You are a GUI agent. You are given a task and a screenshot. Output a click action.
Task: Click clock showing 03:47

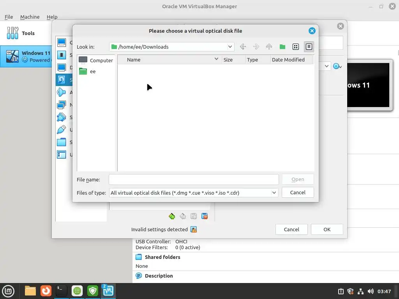coord(384,291)
